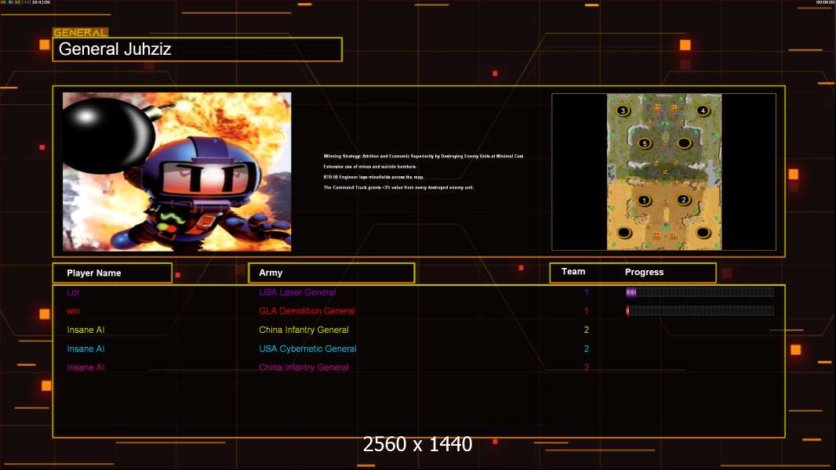Click the General Juhziz name field

(198, 49)
